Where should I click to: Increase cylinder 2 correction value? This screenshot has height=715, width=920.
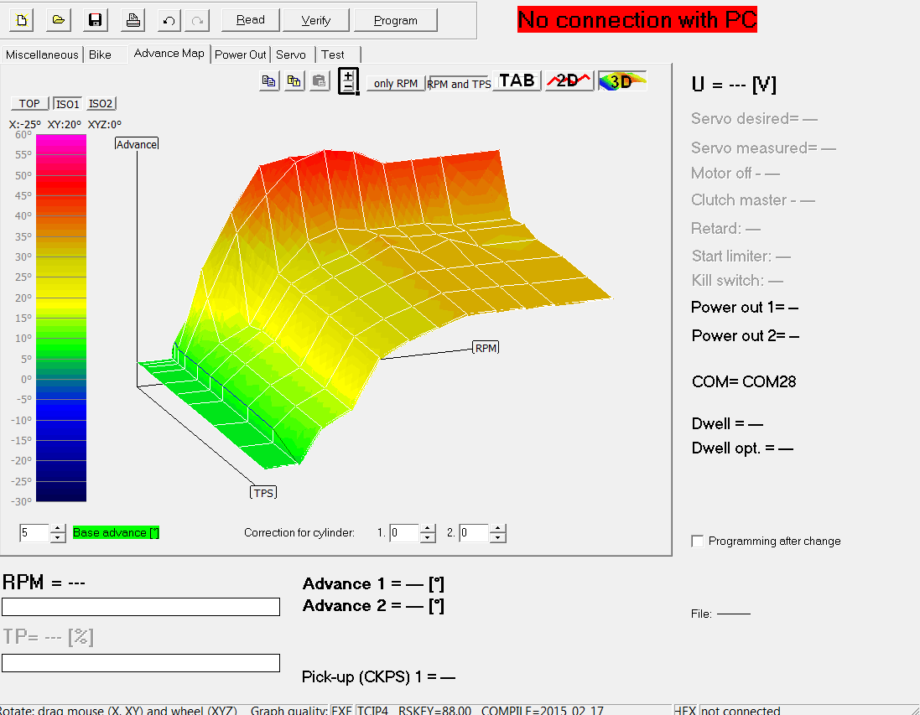pos(497,528)
